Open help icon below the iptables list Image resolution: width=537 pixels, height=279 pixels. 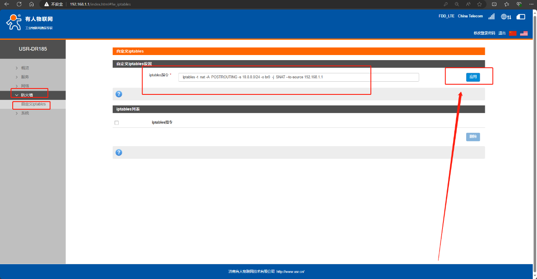[x=119, y=152]
